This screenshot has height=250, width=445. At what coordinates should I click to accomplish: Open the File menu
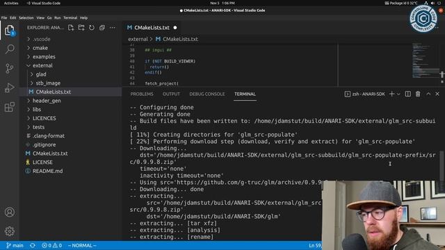[4, 17]
